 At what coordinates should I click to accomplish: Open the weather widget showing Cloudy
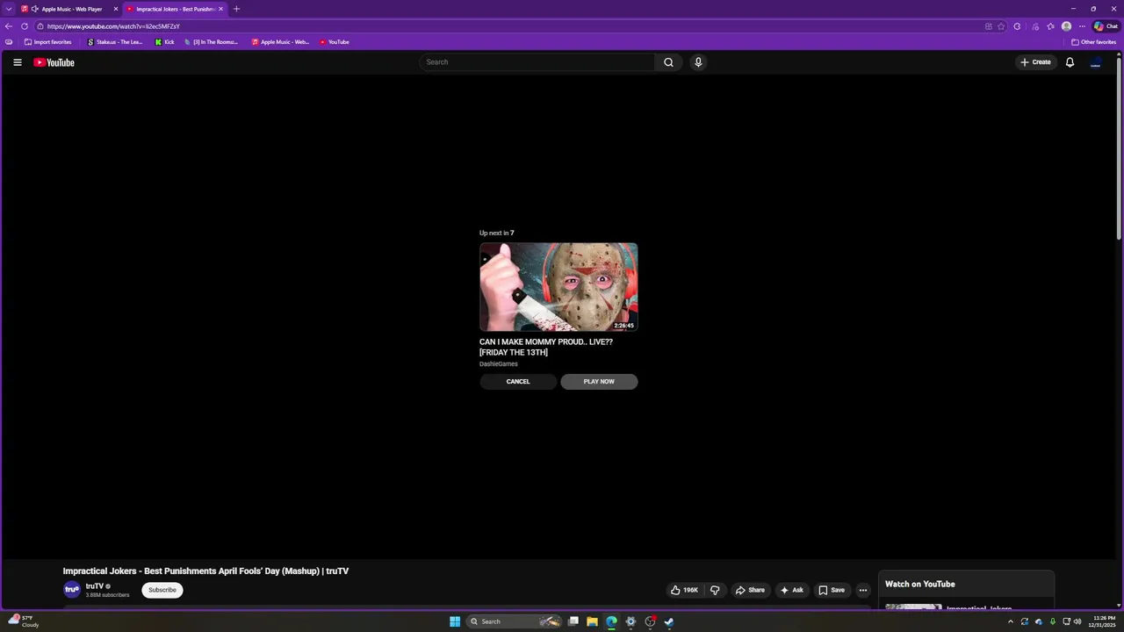25,621
